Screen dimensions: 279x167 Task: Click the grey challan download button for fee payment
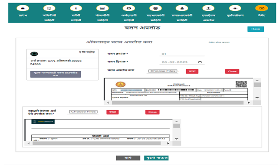coord(56,74)
